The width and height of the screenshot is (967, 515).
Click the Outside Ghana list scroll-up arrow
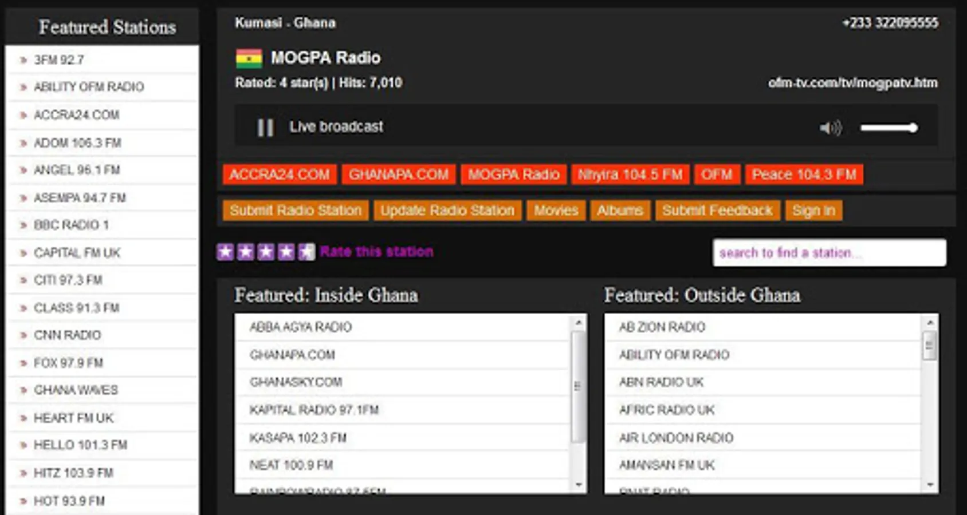click(930, 323)
